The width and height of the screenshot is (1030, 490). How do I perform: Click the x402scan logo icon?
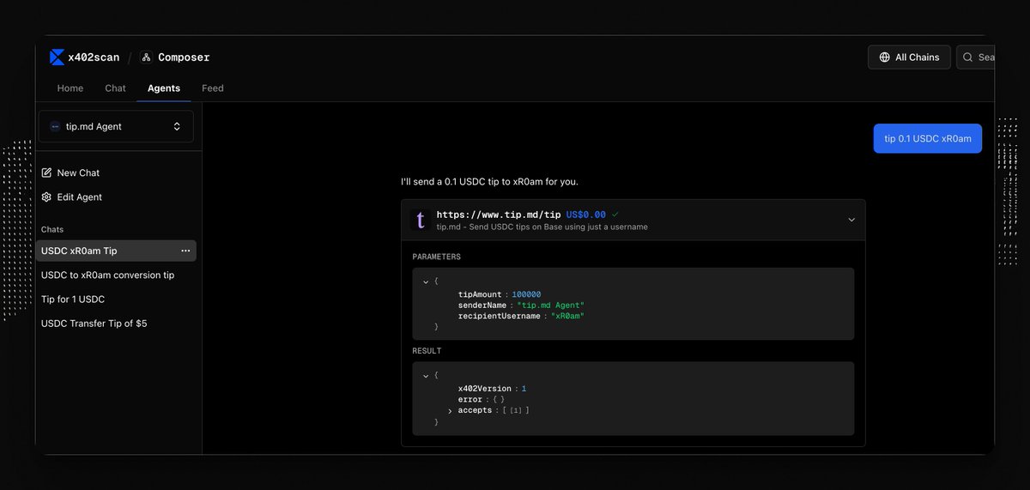click(57, 57)
